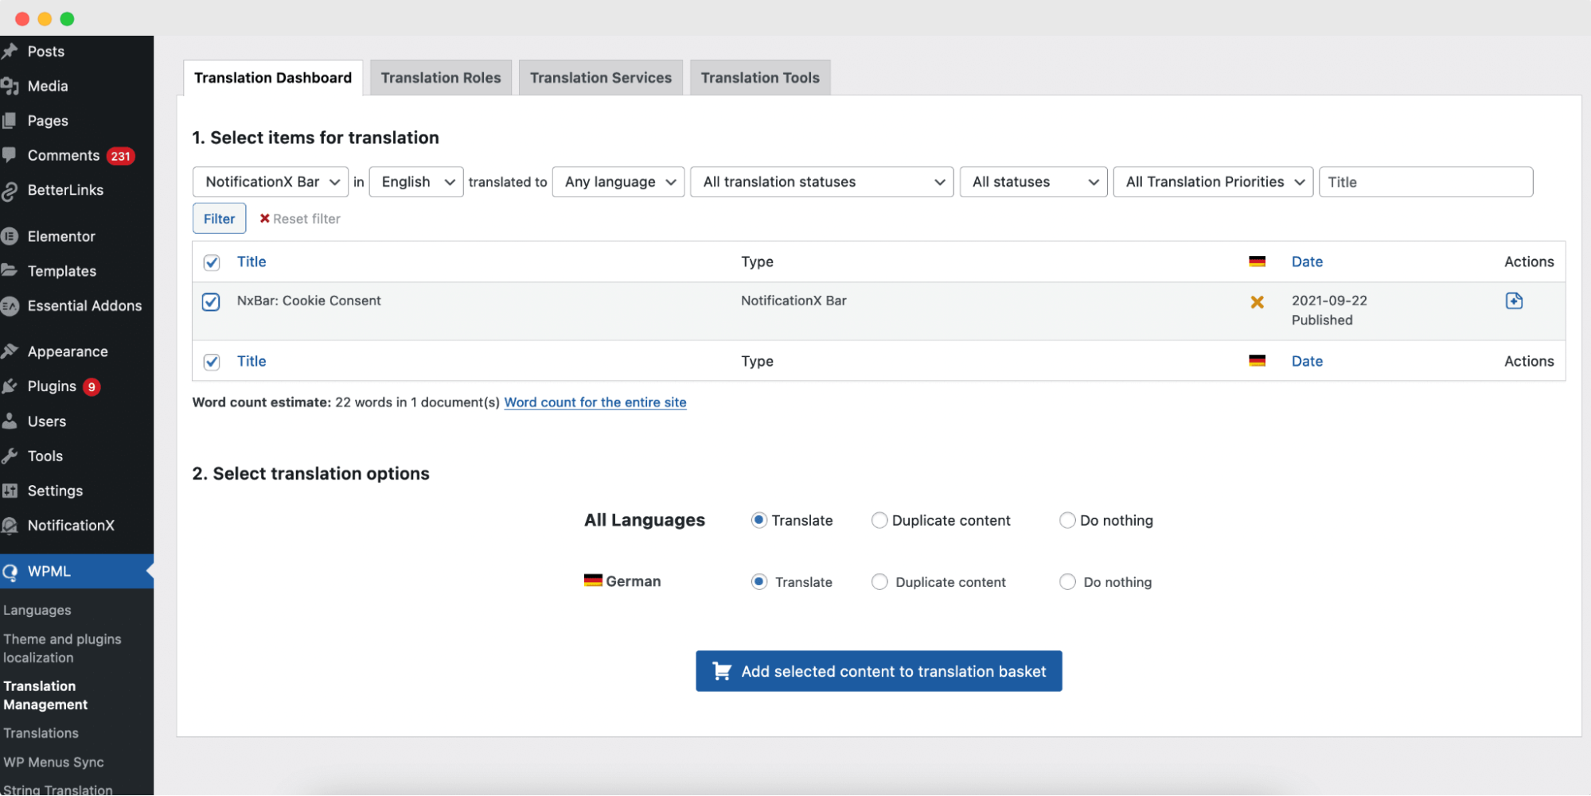The height and width of the screenshot is (796, 1591).
Task: Click the add-translation icon for NxBar row
Action: (1514, 301)
